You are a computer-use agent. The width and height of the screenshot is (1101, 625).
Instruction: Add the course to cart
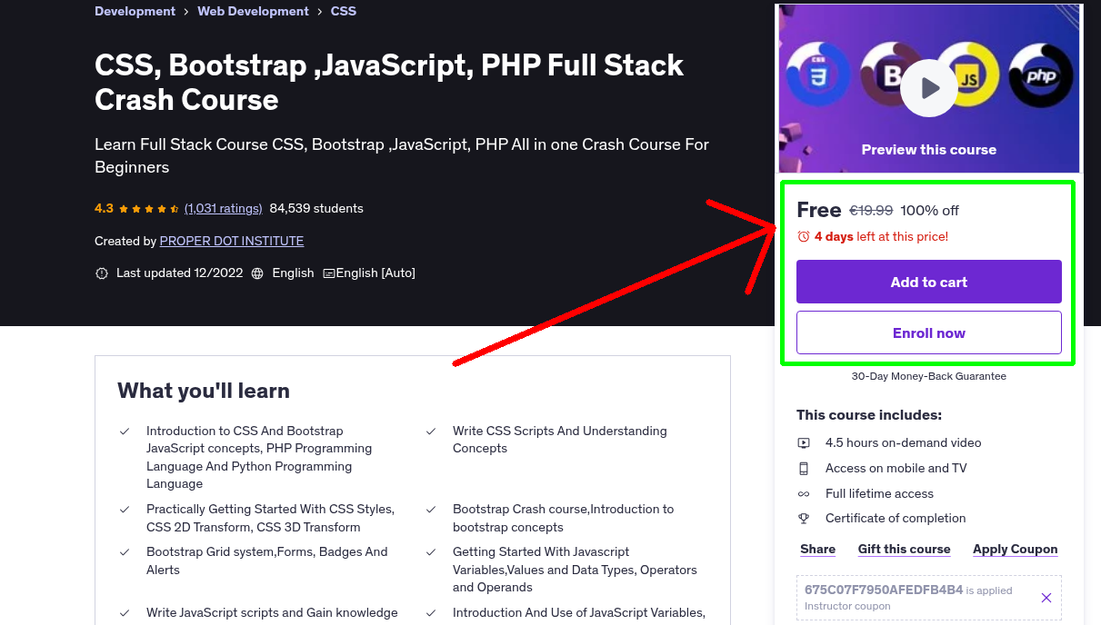929,282
